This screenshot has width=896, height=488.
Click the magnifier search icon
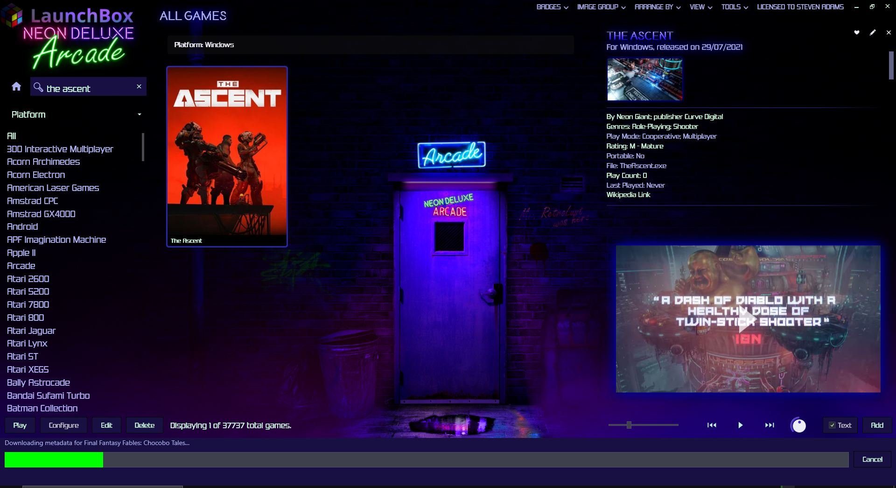(x=38, y=87)
